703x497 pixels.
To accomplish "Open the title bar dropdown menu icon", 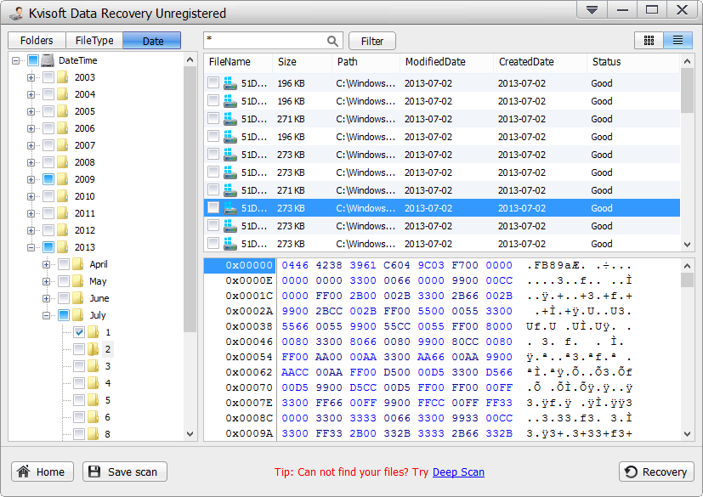I will click(592, 10).
